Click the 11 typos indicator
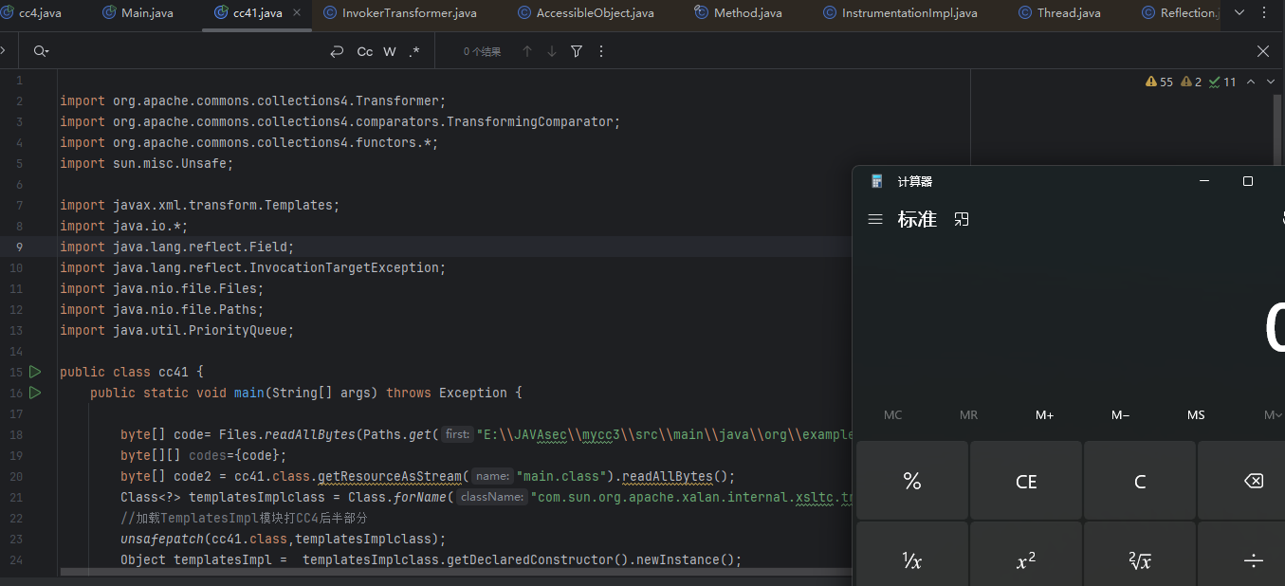 pos(1222,82)
